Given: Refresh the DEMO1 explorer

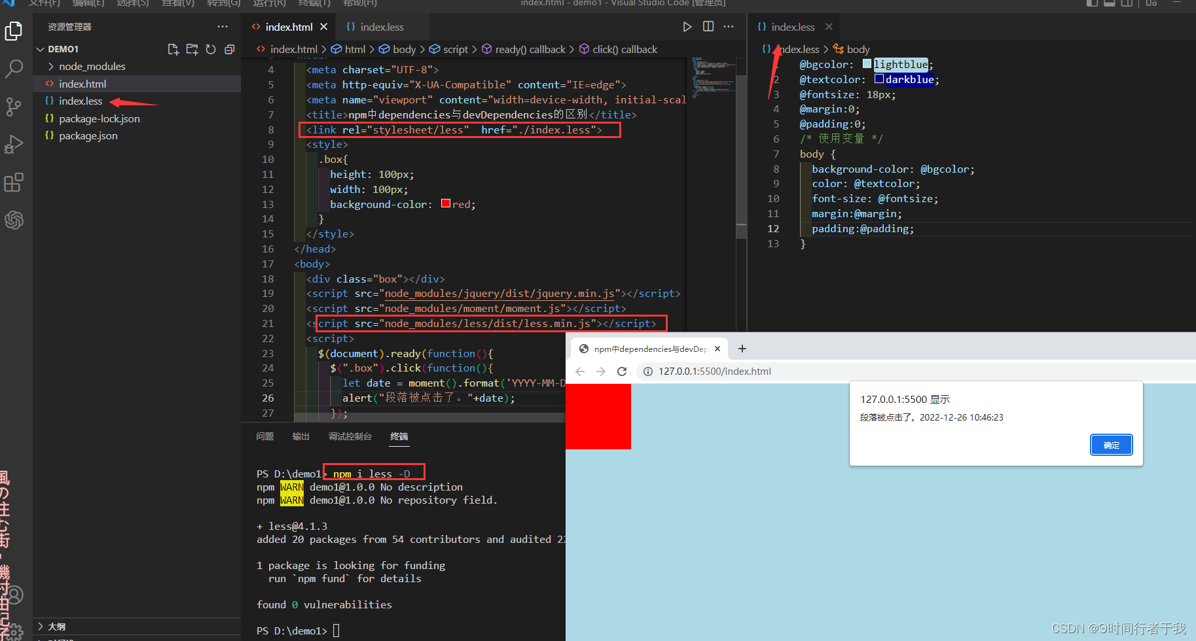Looking at the screenshot, I should pyautogui.click(x=211, y=49).
